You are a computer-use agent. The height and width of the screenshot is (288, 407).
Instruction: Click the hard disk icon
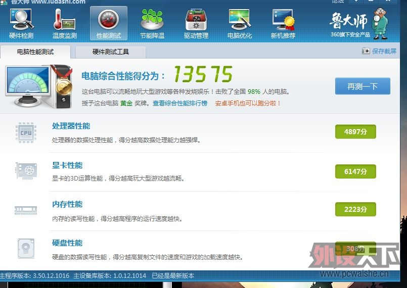pyautogui.click(x=26, y=249)
